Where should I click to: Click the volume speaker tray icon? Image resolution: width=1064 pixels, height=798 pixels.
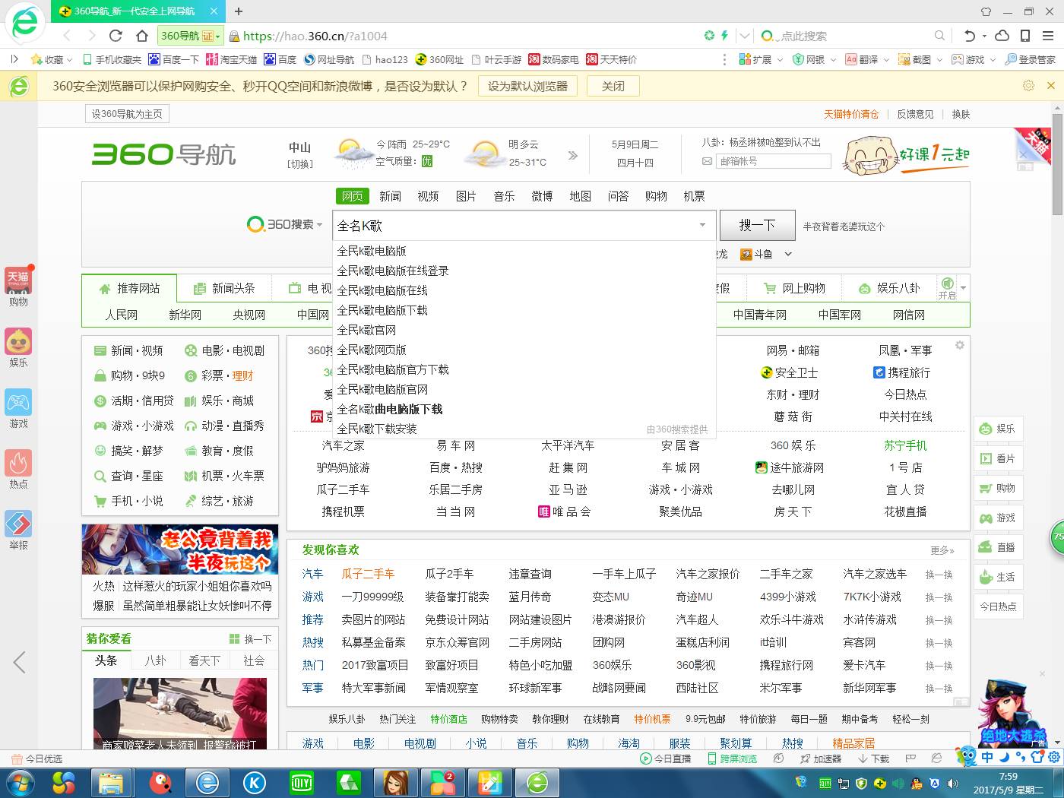pos(954,783)
